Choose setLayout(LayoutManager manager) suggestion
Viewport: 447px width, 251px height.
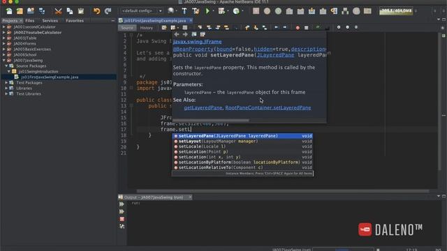(242, 141)
